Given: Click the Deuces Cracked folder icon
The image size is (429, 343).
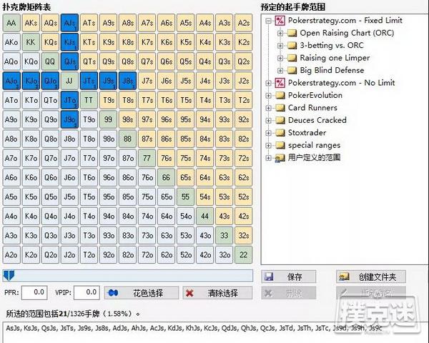Looking at the screenshot, I should (x=280, y=120).
